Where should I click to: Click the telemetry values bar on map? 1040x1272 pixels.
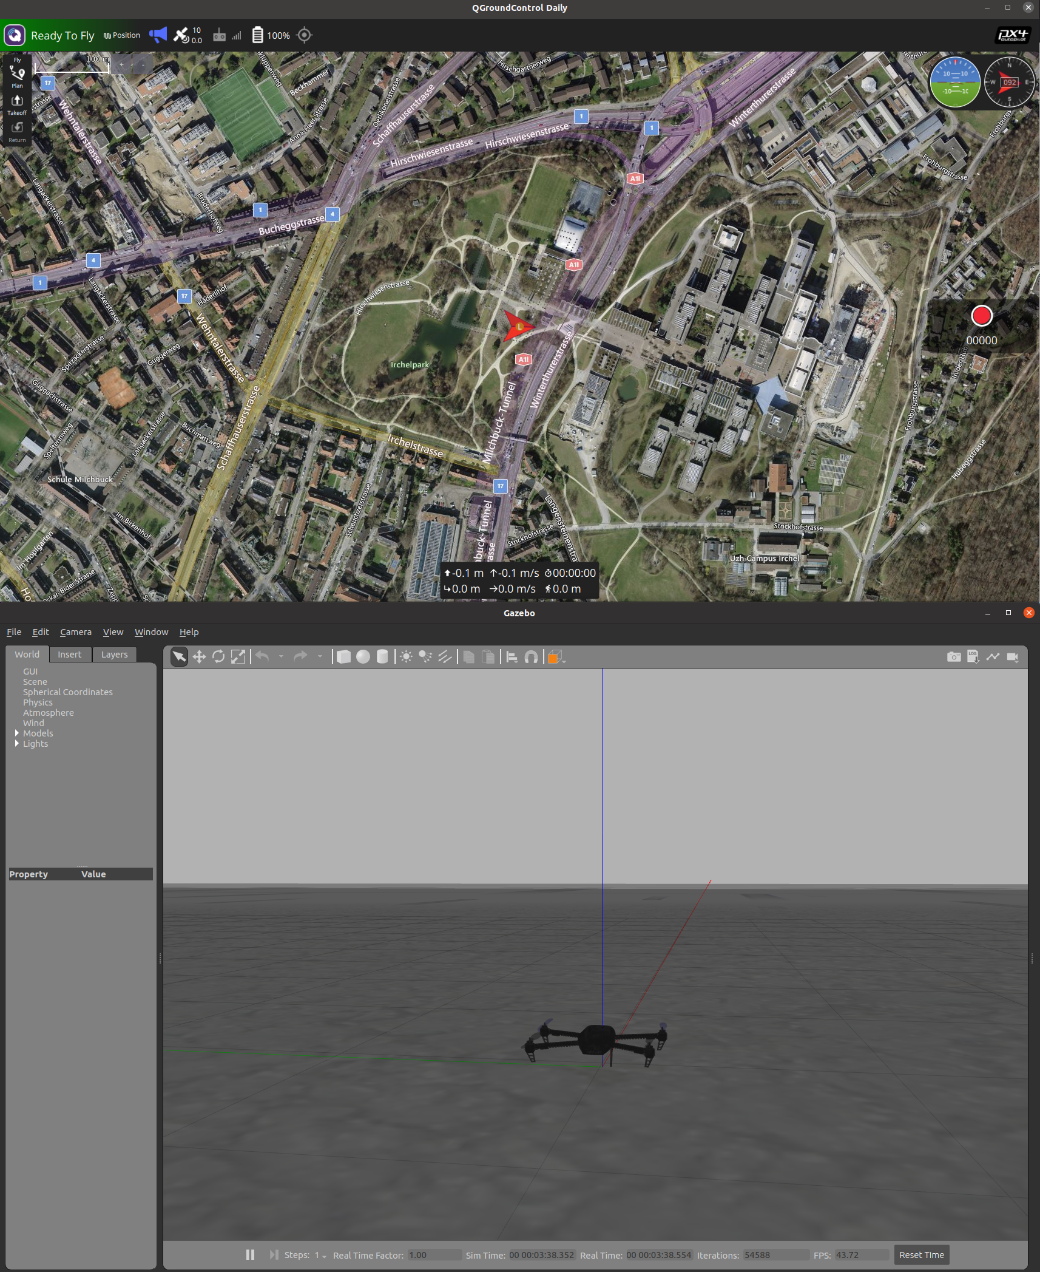519,581
